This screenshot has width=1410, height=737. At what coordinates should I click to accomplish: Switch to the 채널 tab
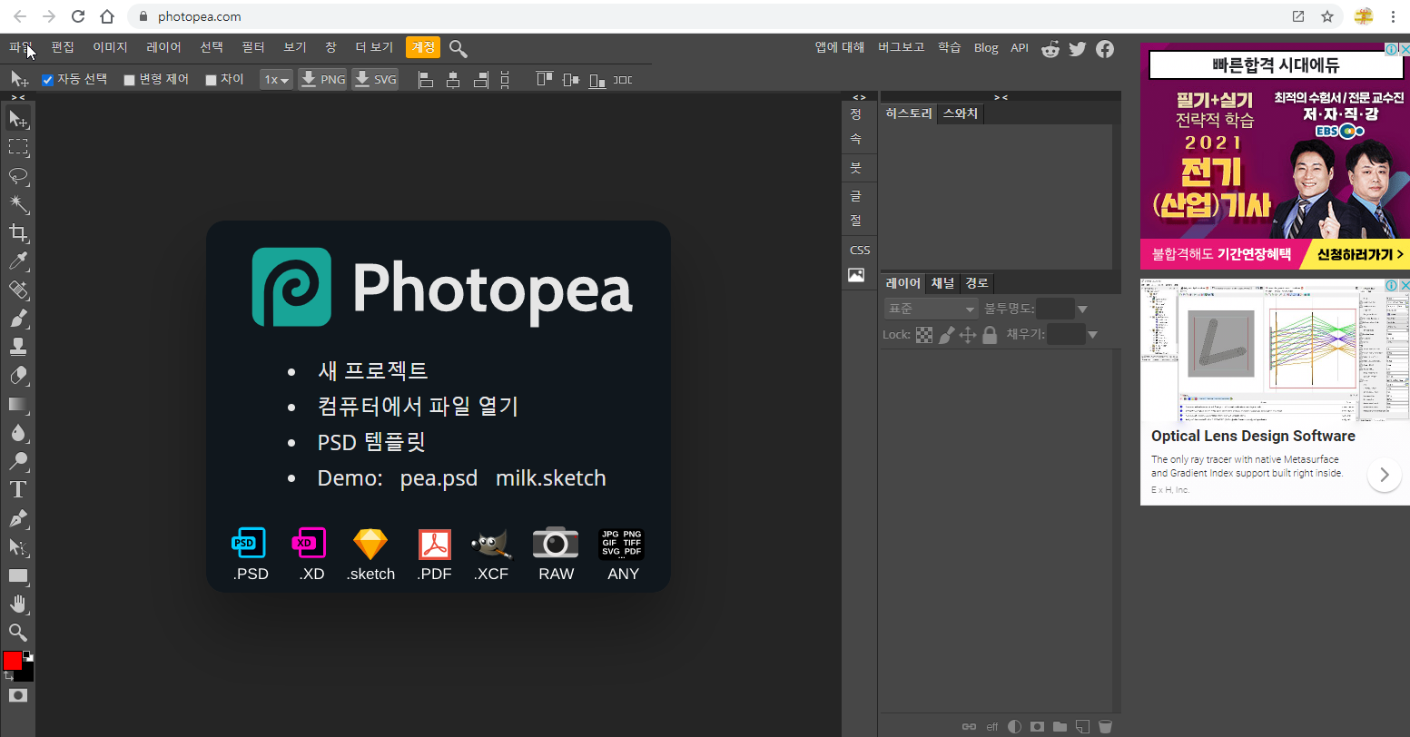pos(943,283)
